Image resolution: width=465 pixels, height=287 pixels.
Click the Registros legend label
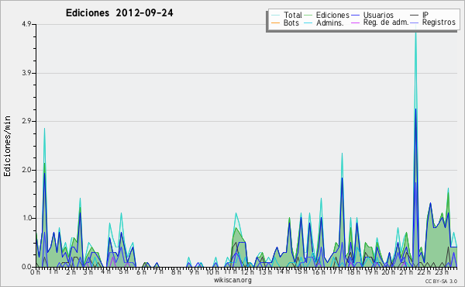click(439, 22)
